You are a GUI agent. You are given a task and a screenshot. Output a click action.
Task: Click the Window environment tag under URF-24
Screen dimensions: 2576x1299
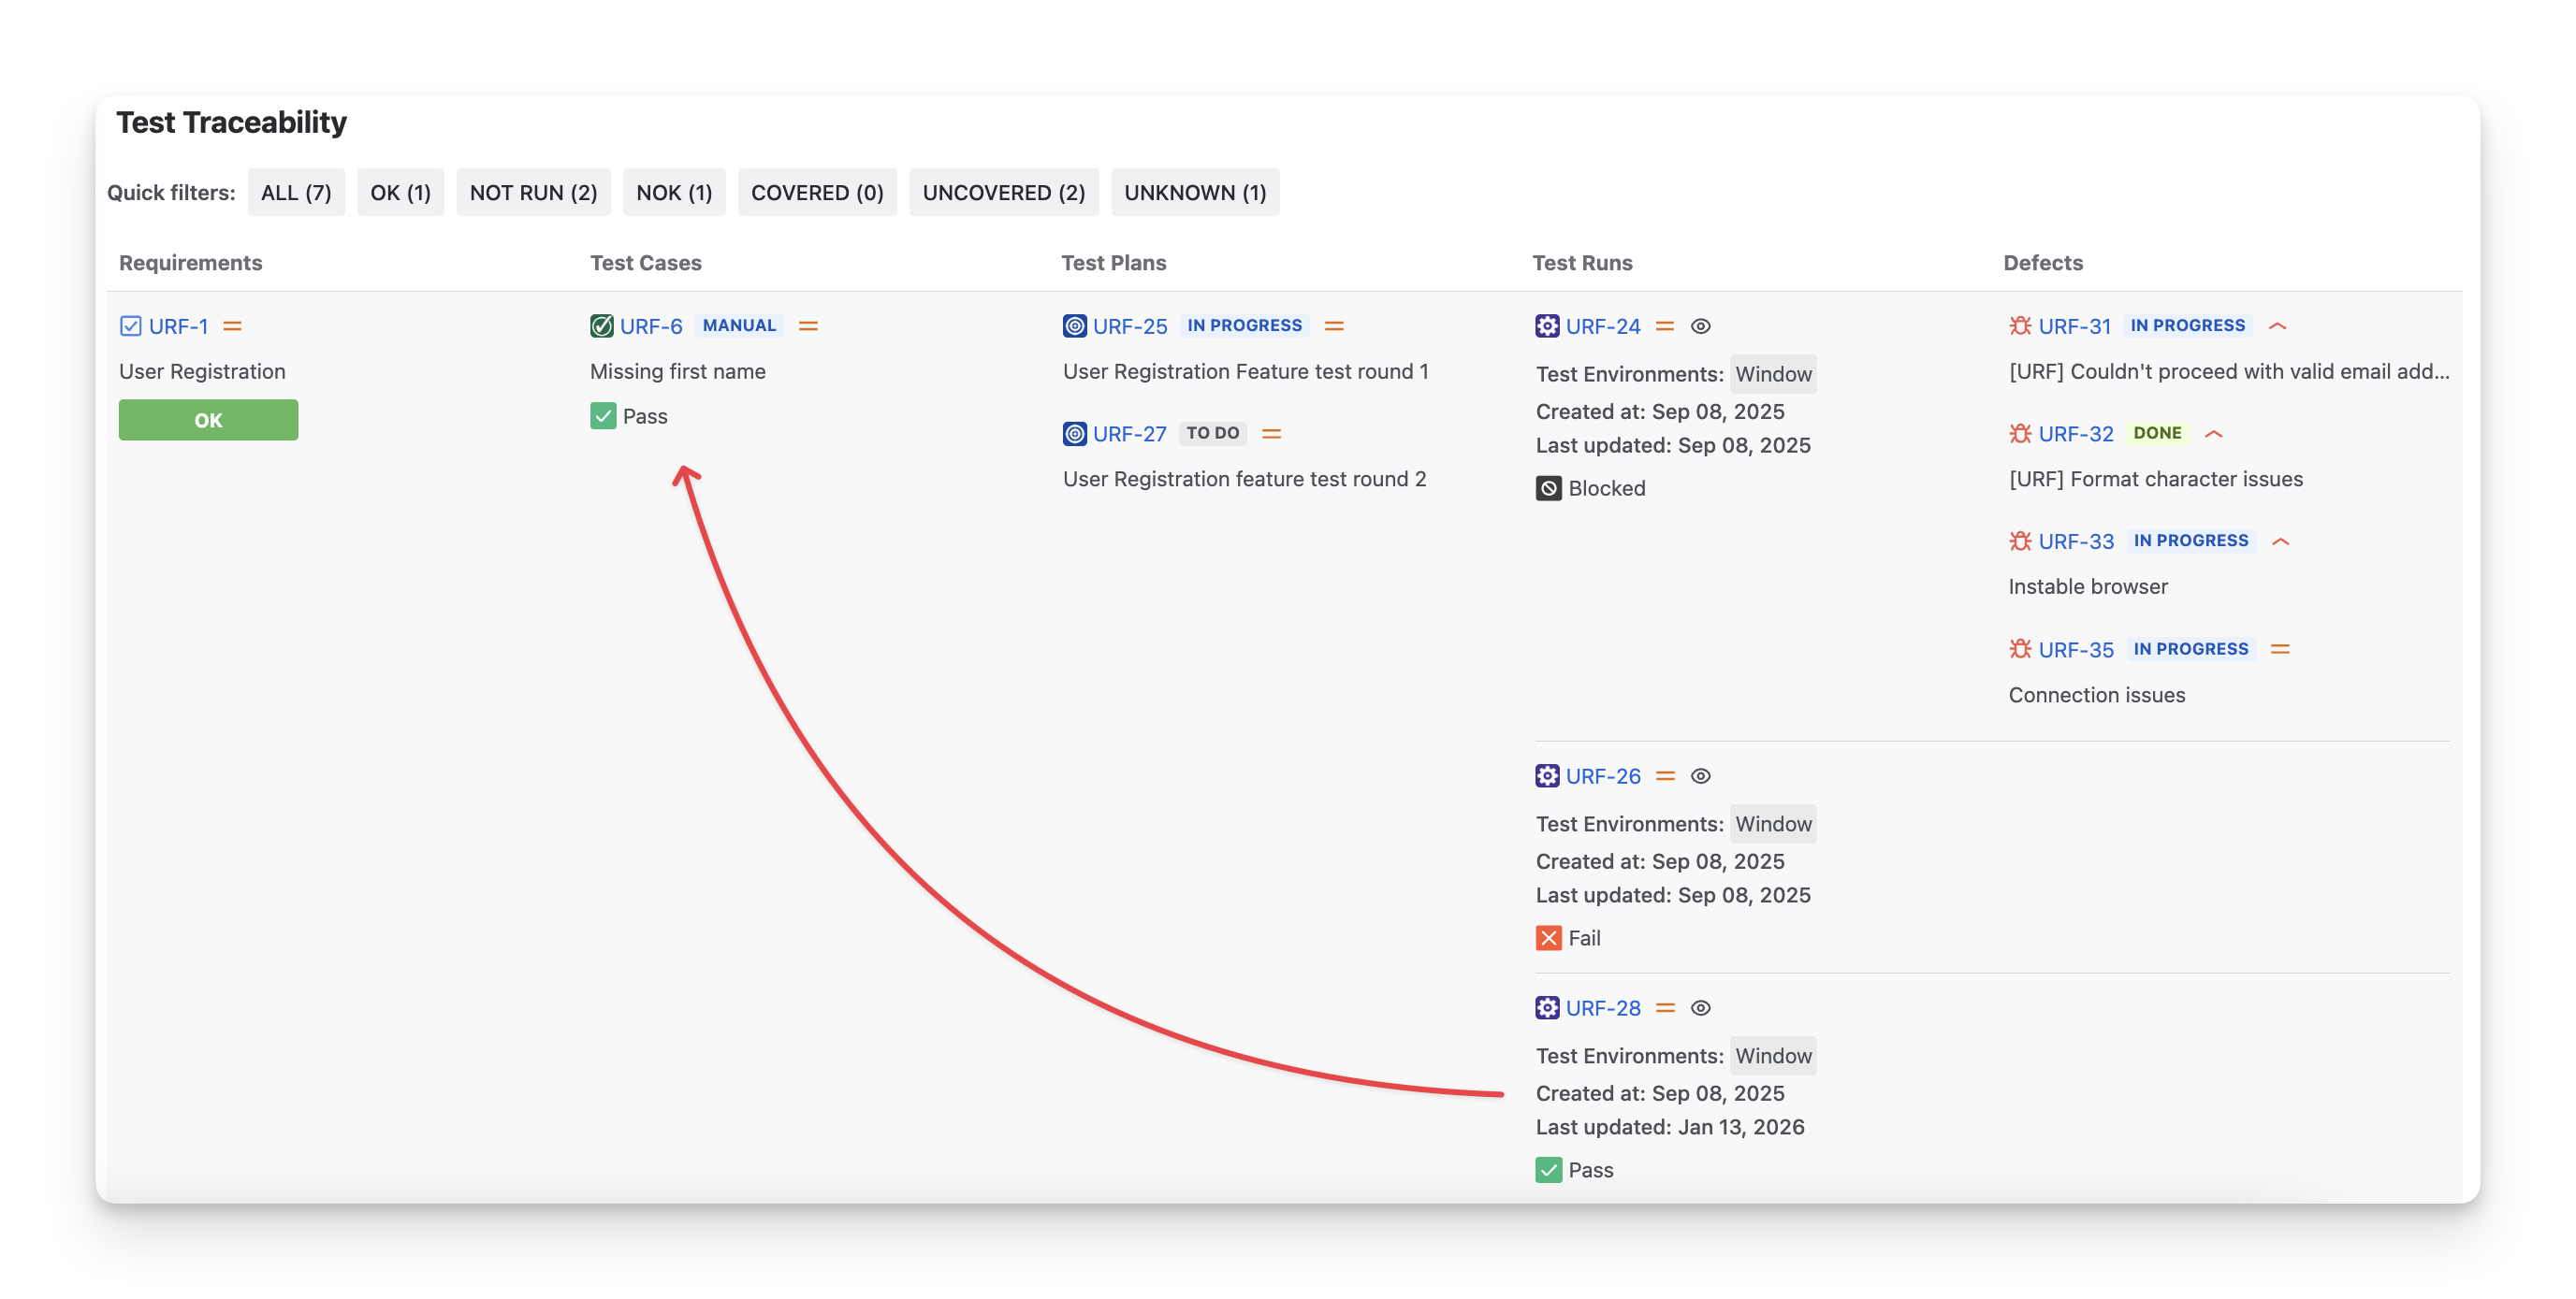[x=1772, y=374]
